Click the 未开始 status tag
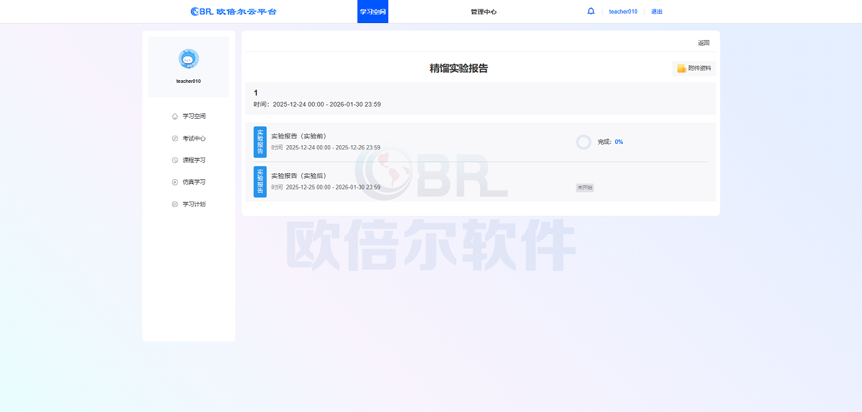 (585, 187)
